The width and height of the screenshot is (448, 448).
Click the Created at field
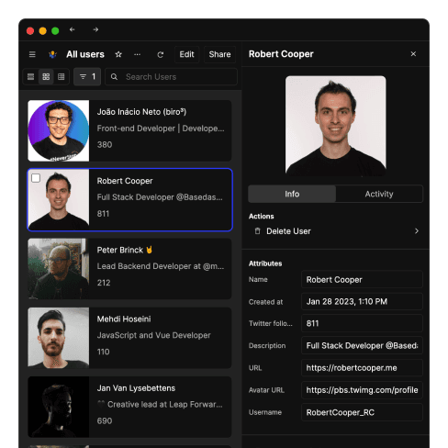(362, 302)
